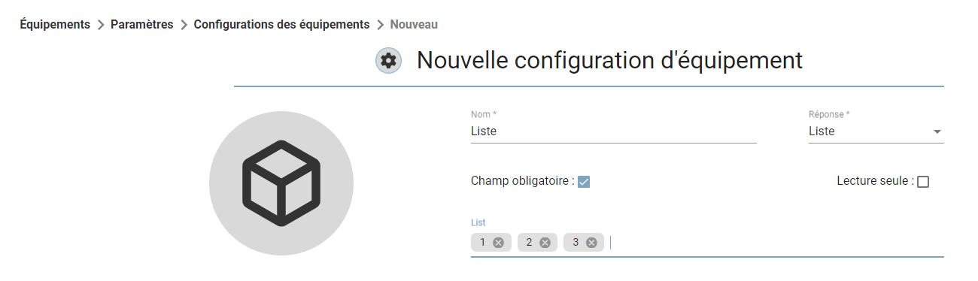
Task: Open the Réponse dropdown arrow
Action: point(937,131)
